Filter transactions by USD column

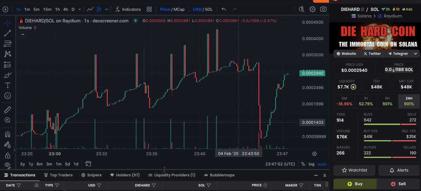[x=99, y=185]
